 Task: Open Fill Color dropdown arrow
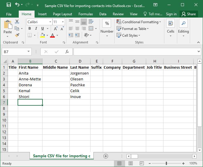(47, 35)
